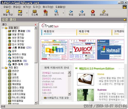Select the 바이러스 메일 folder
The image size is (128, 109).
[17, 54]
